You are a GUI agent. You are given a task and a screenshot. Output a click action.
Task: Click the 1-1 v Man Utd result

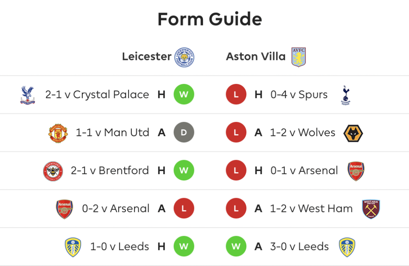pyautogui.click(x=112, y=133)
